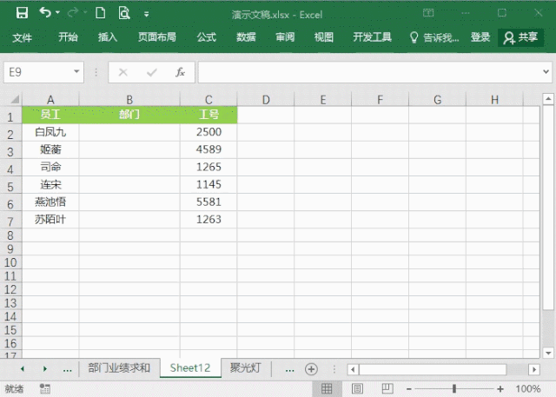The image size is (556, 397).
Task: Expand the formula bar chevron
Action: [546, 72]
